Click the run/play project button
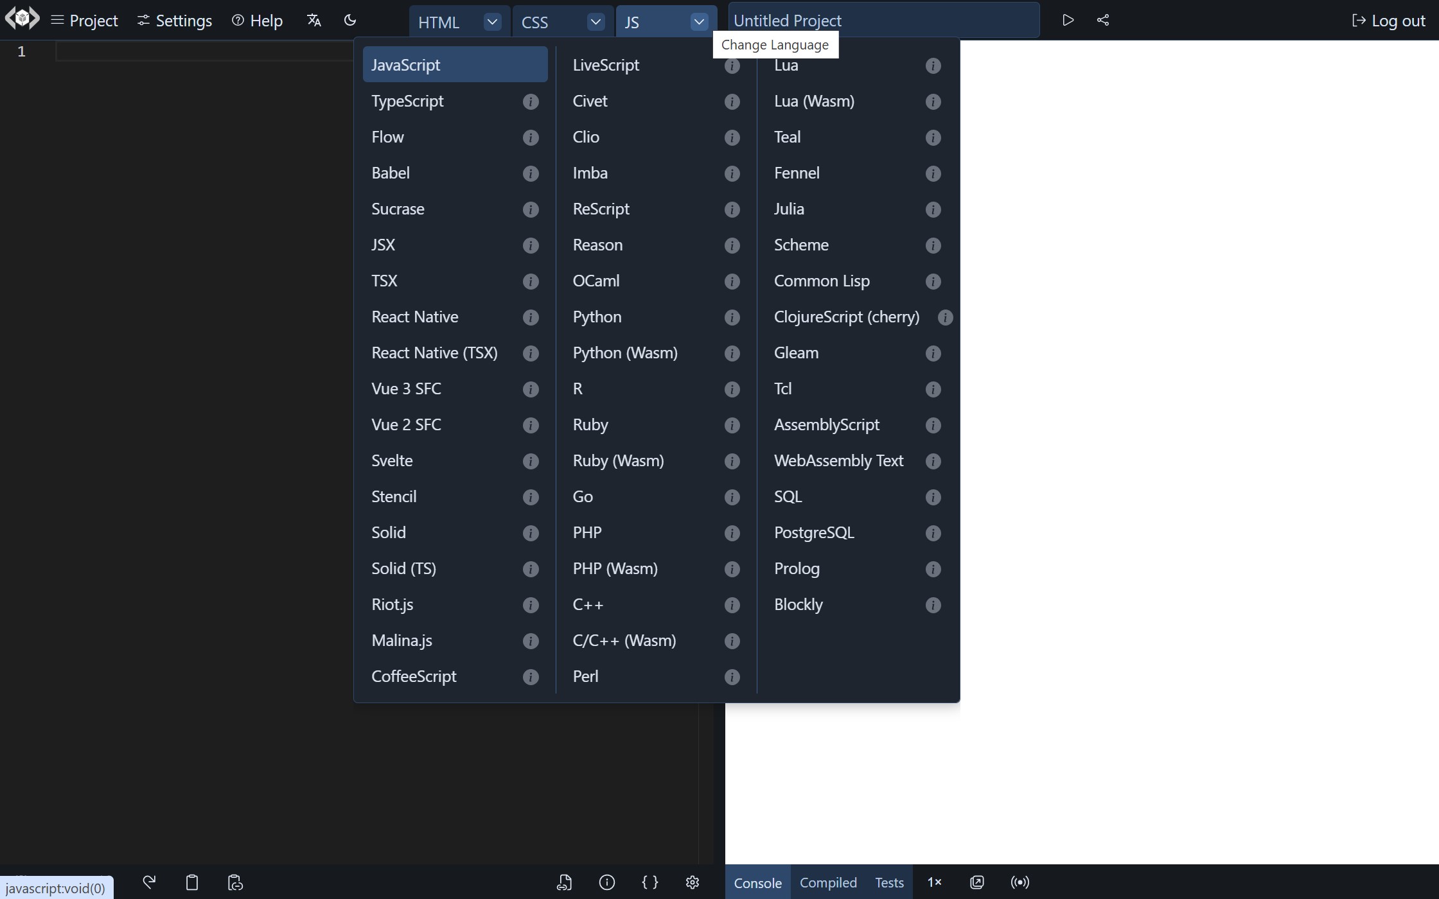The width and height of the screenshot is (1439, 899). [1067, 20]
